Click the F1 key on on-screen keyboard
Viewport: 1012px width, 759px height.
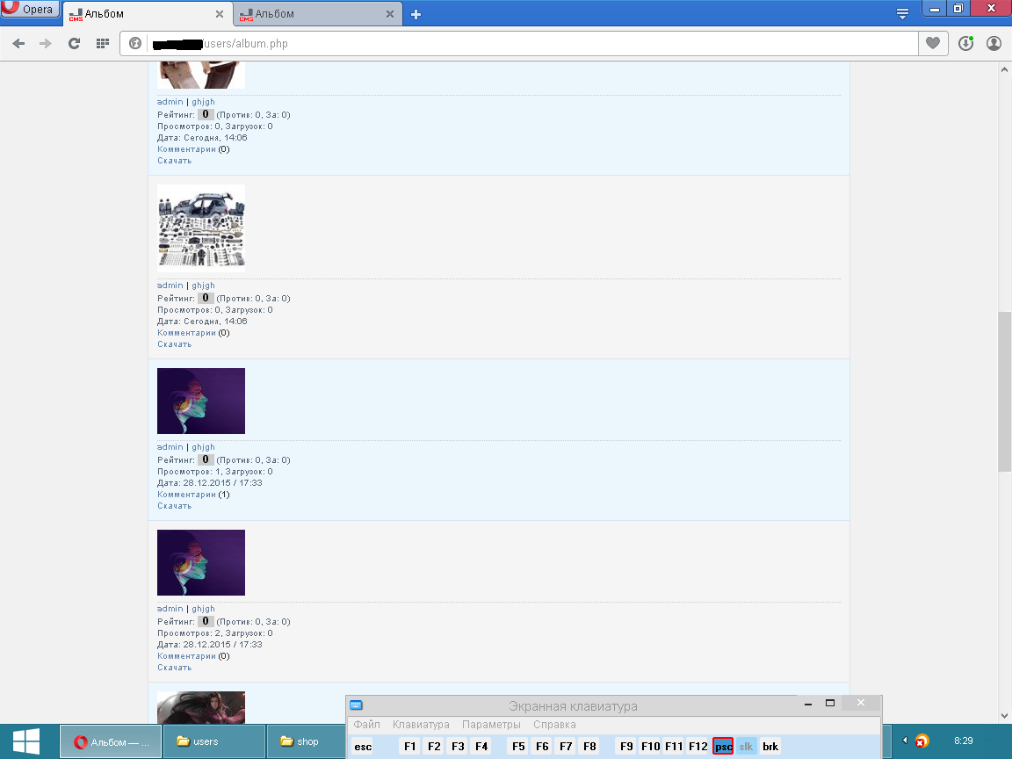click(410, 747)
